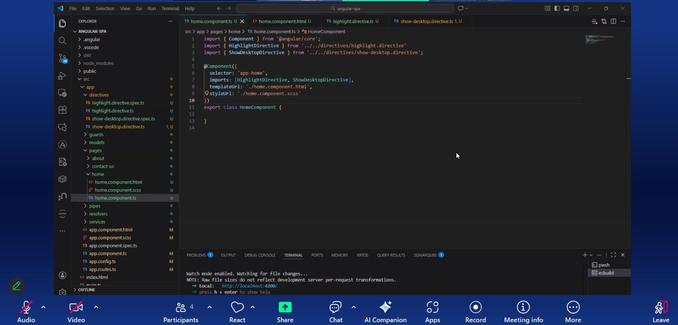Open React in Zoom toolbar
The image size is (678, 325).
[x=237, y=312]
